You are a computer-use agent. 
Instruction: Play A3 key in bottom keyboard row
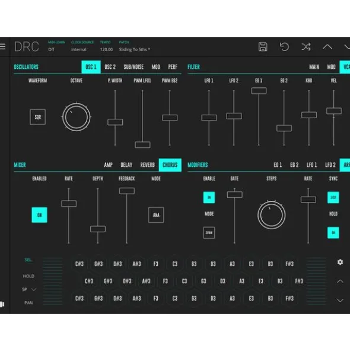coord(232,298)
